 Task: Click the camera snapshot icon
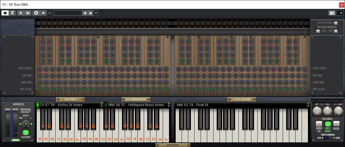coord(332,13)
